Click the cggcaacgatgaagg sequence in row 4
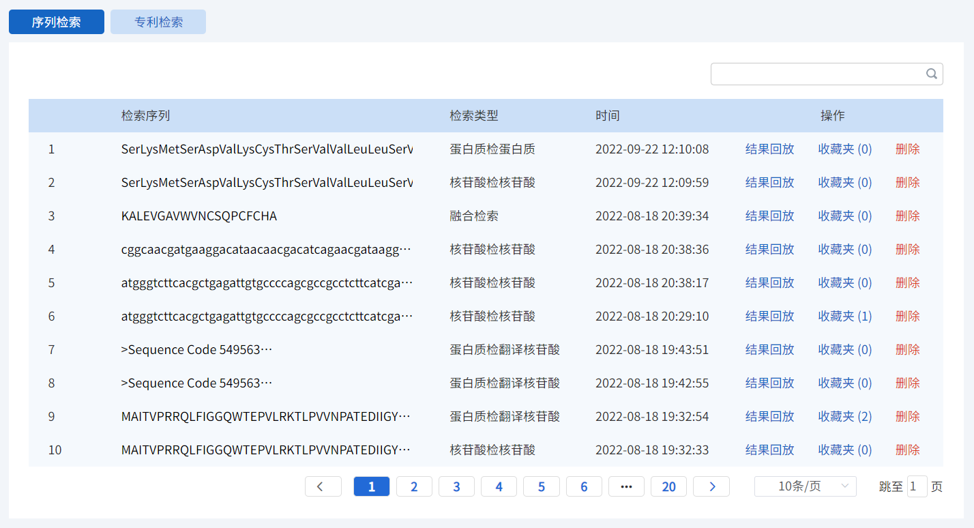The image size is (974, 528). (x=267, y=249)
